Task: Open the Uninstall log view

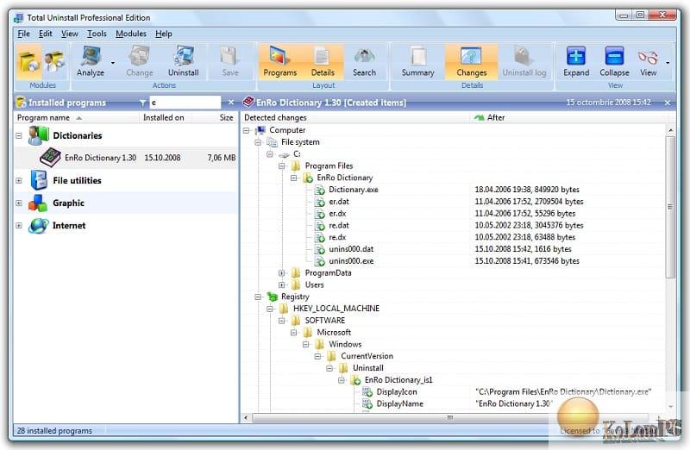Action: pos(524,61)
